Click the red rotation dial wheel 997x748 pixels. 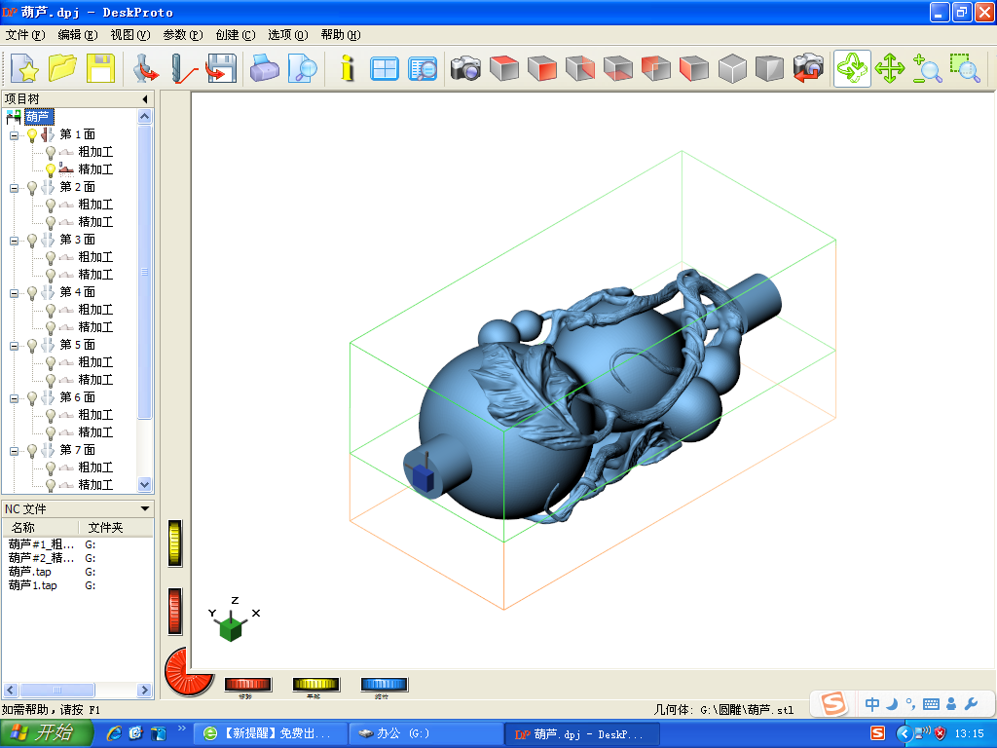pyautogui.click(x=186, y=673)
